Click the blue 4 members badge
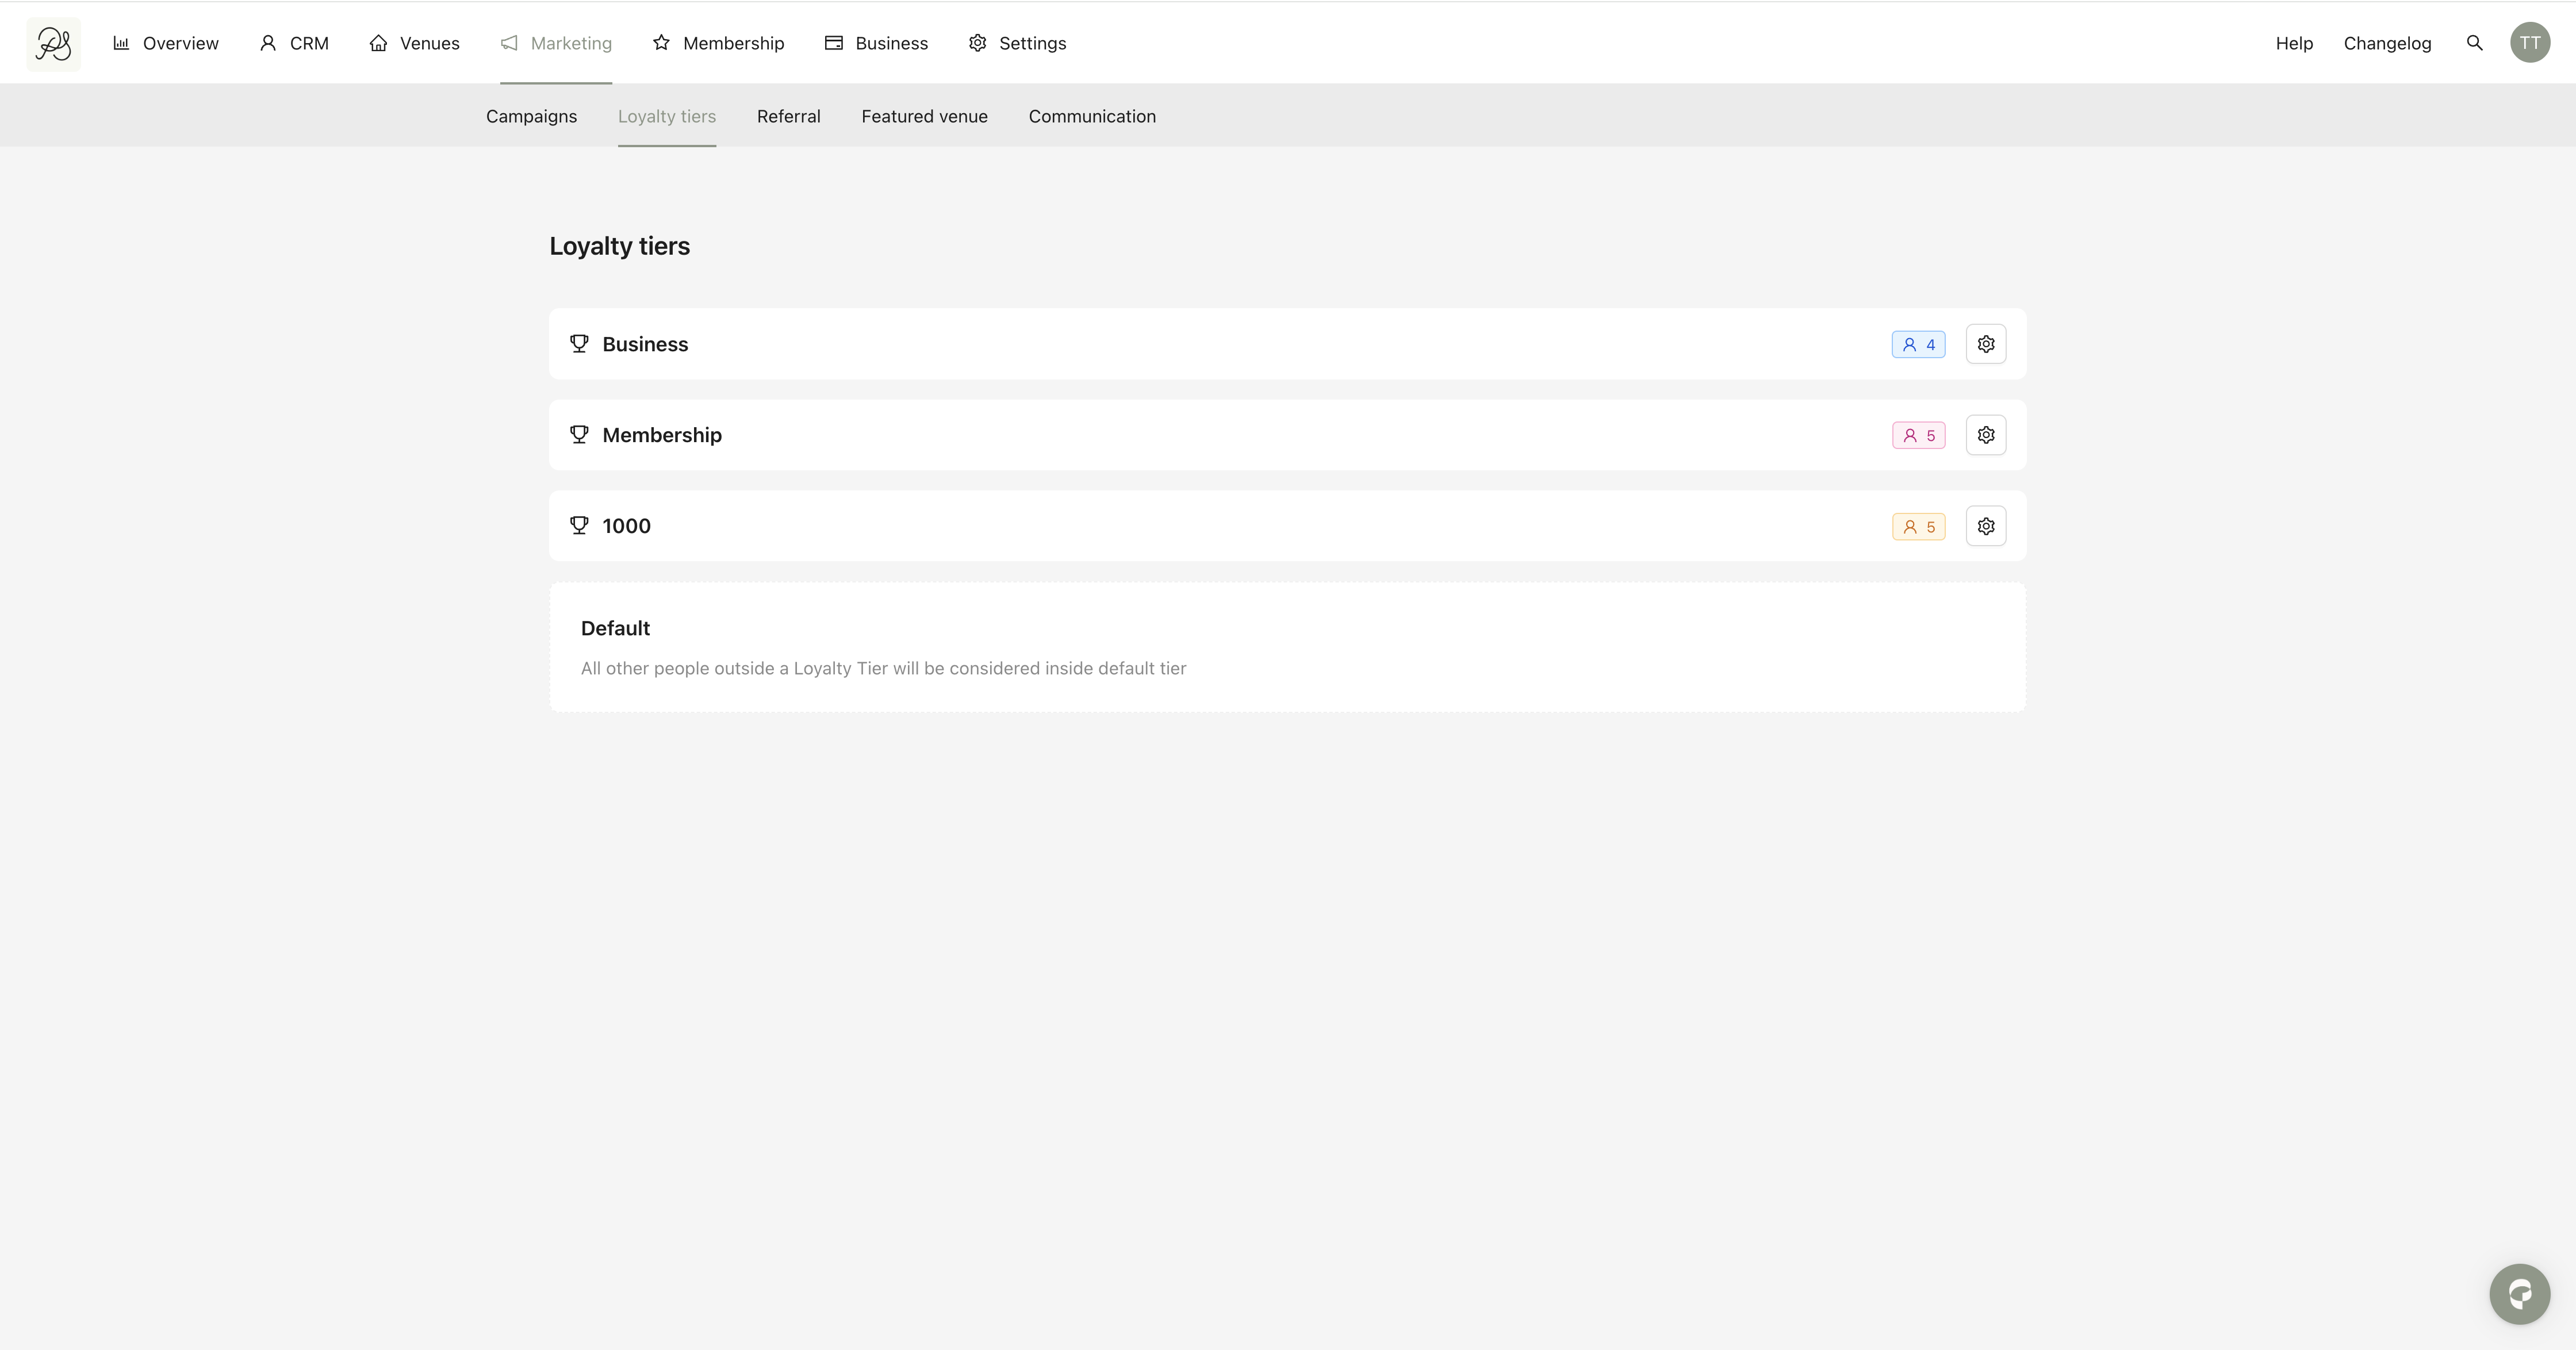2576x1350 pixels. click(x=1918, y=345)
